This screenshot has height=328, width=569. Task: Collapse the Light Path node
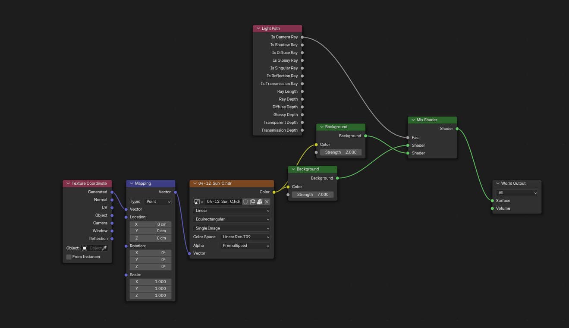[x=258, y=28]
